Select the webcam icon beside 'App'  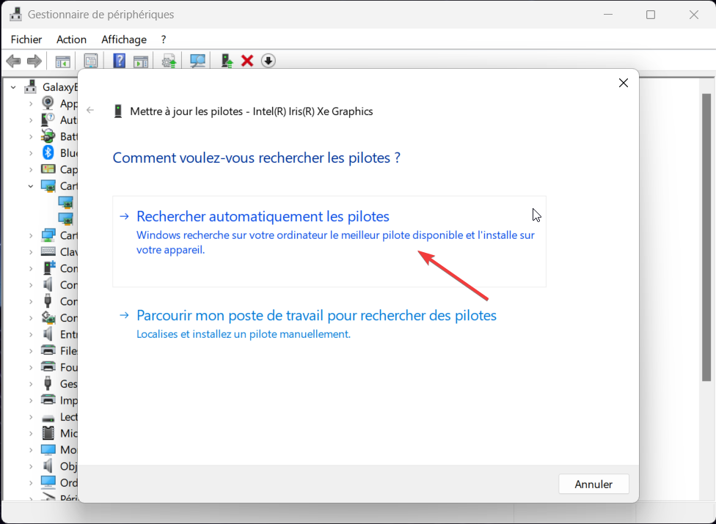[48, 103]
